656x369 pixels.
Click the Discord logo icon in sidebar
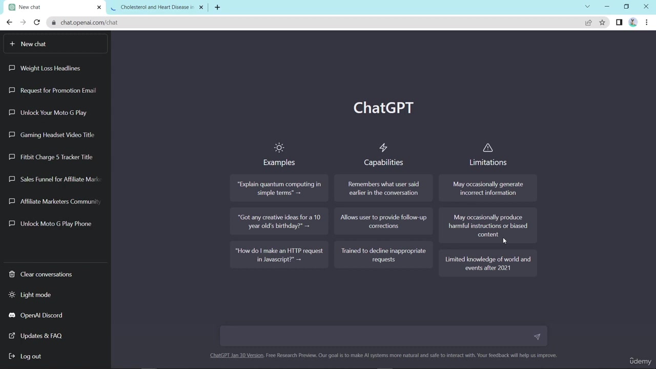click(12, 315)
